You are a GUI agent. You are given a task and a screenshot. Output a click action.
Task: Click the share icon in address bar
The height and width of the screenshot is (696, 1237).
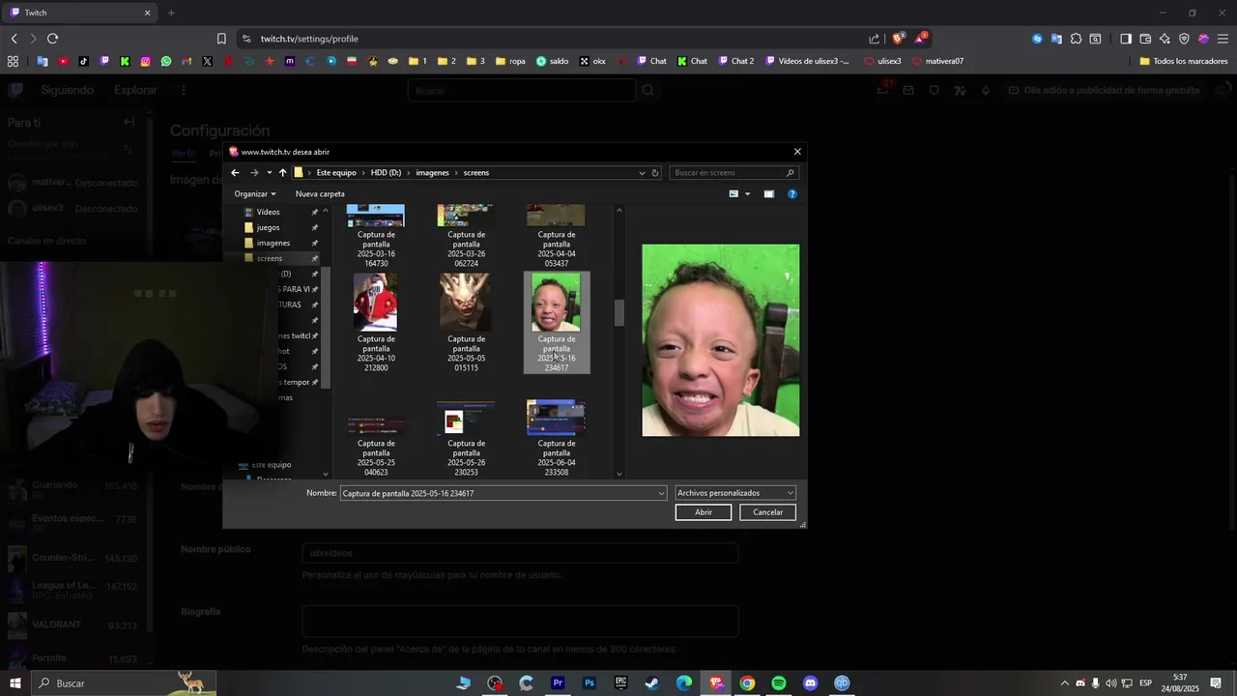point(875,39)
